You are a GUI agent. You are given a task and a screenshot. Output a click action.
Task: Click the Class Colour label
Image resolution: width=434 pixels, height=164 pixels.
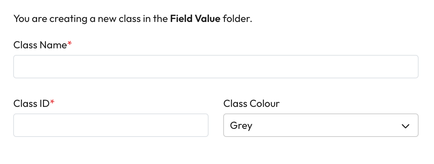click(251, 104)
